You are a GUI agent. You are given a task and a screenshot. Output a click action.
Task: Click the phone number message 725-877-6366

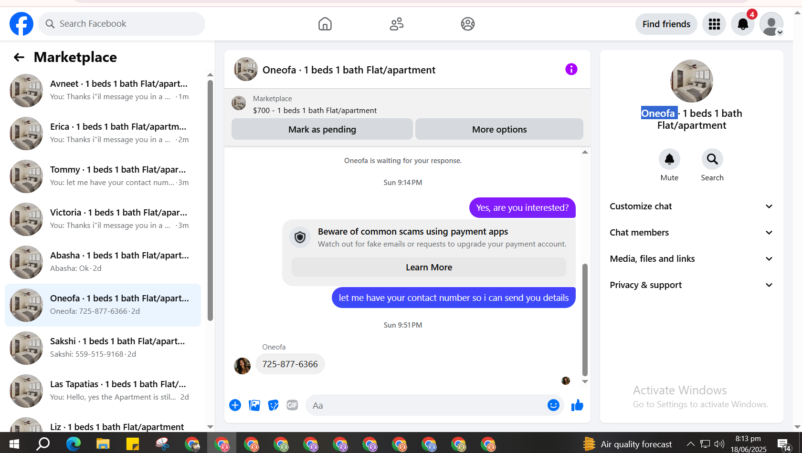[290, 364]
